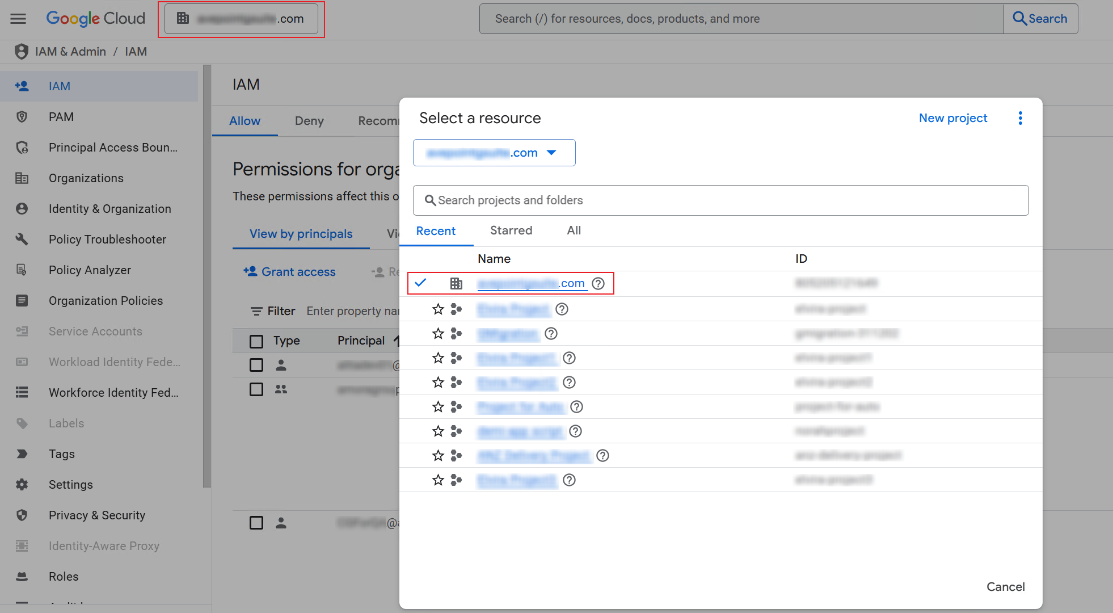Click the New project link

click(x=952, y=118)
